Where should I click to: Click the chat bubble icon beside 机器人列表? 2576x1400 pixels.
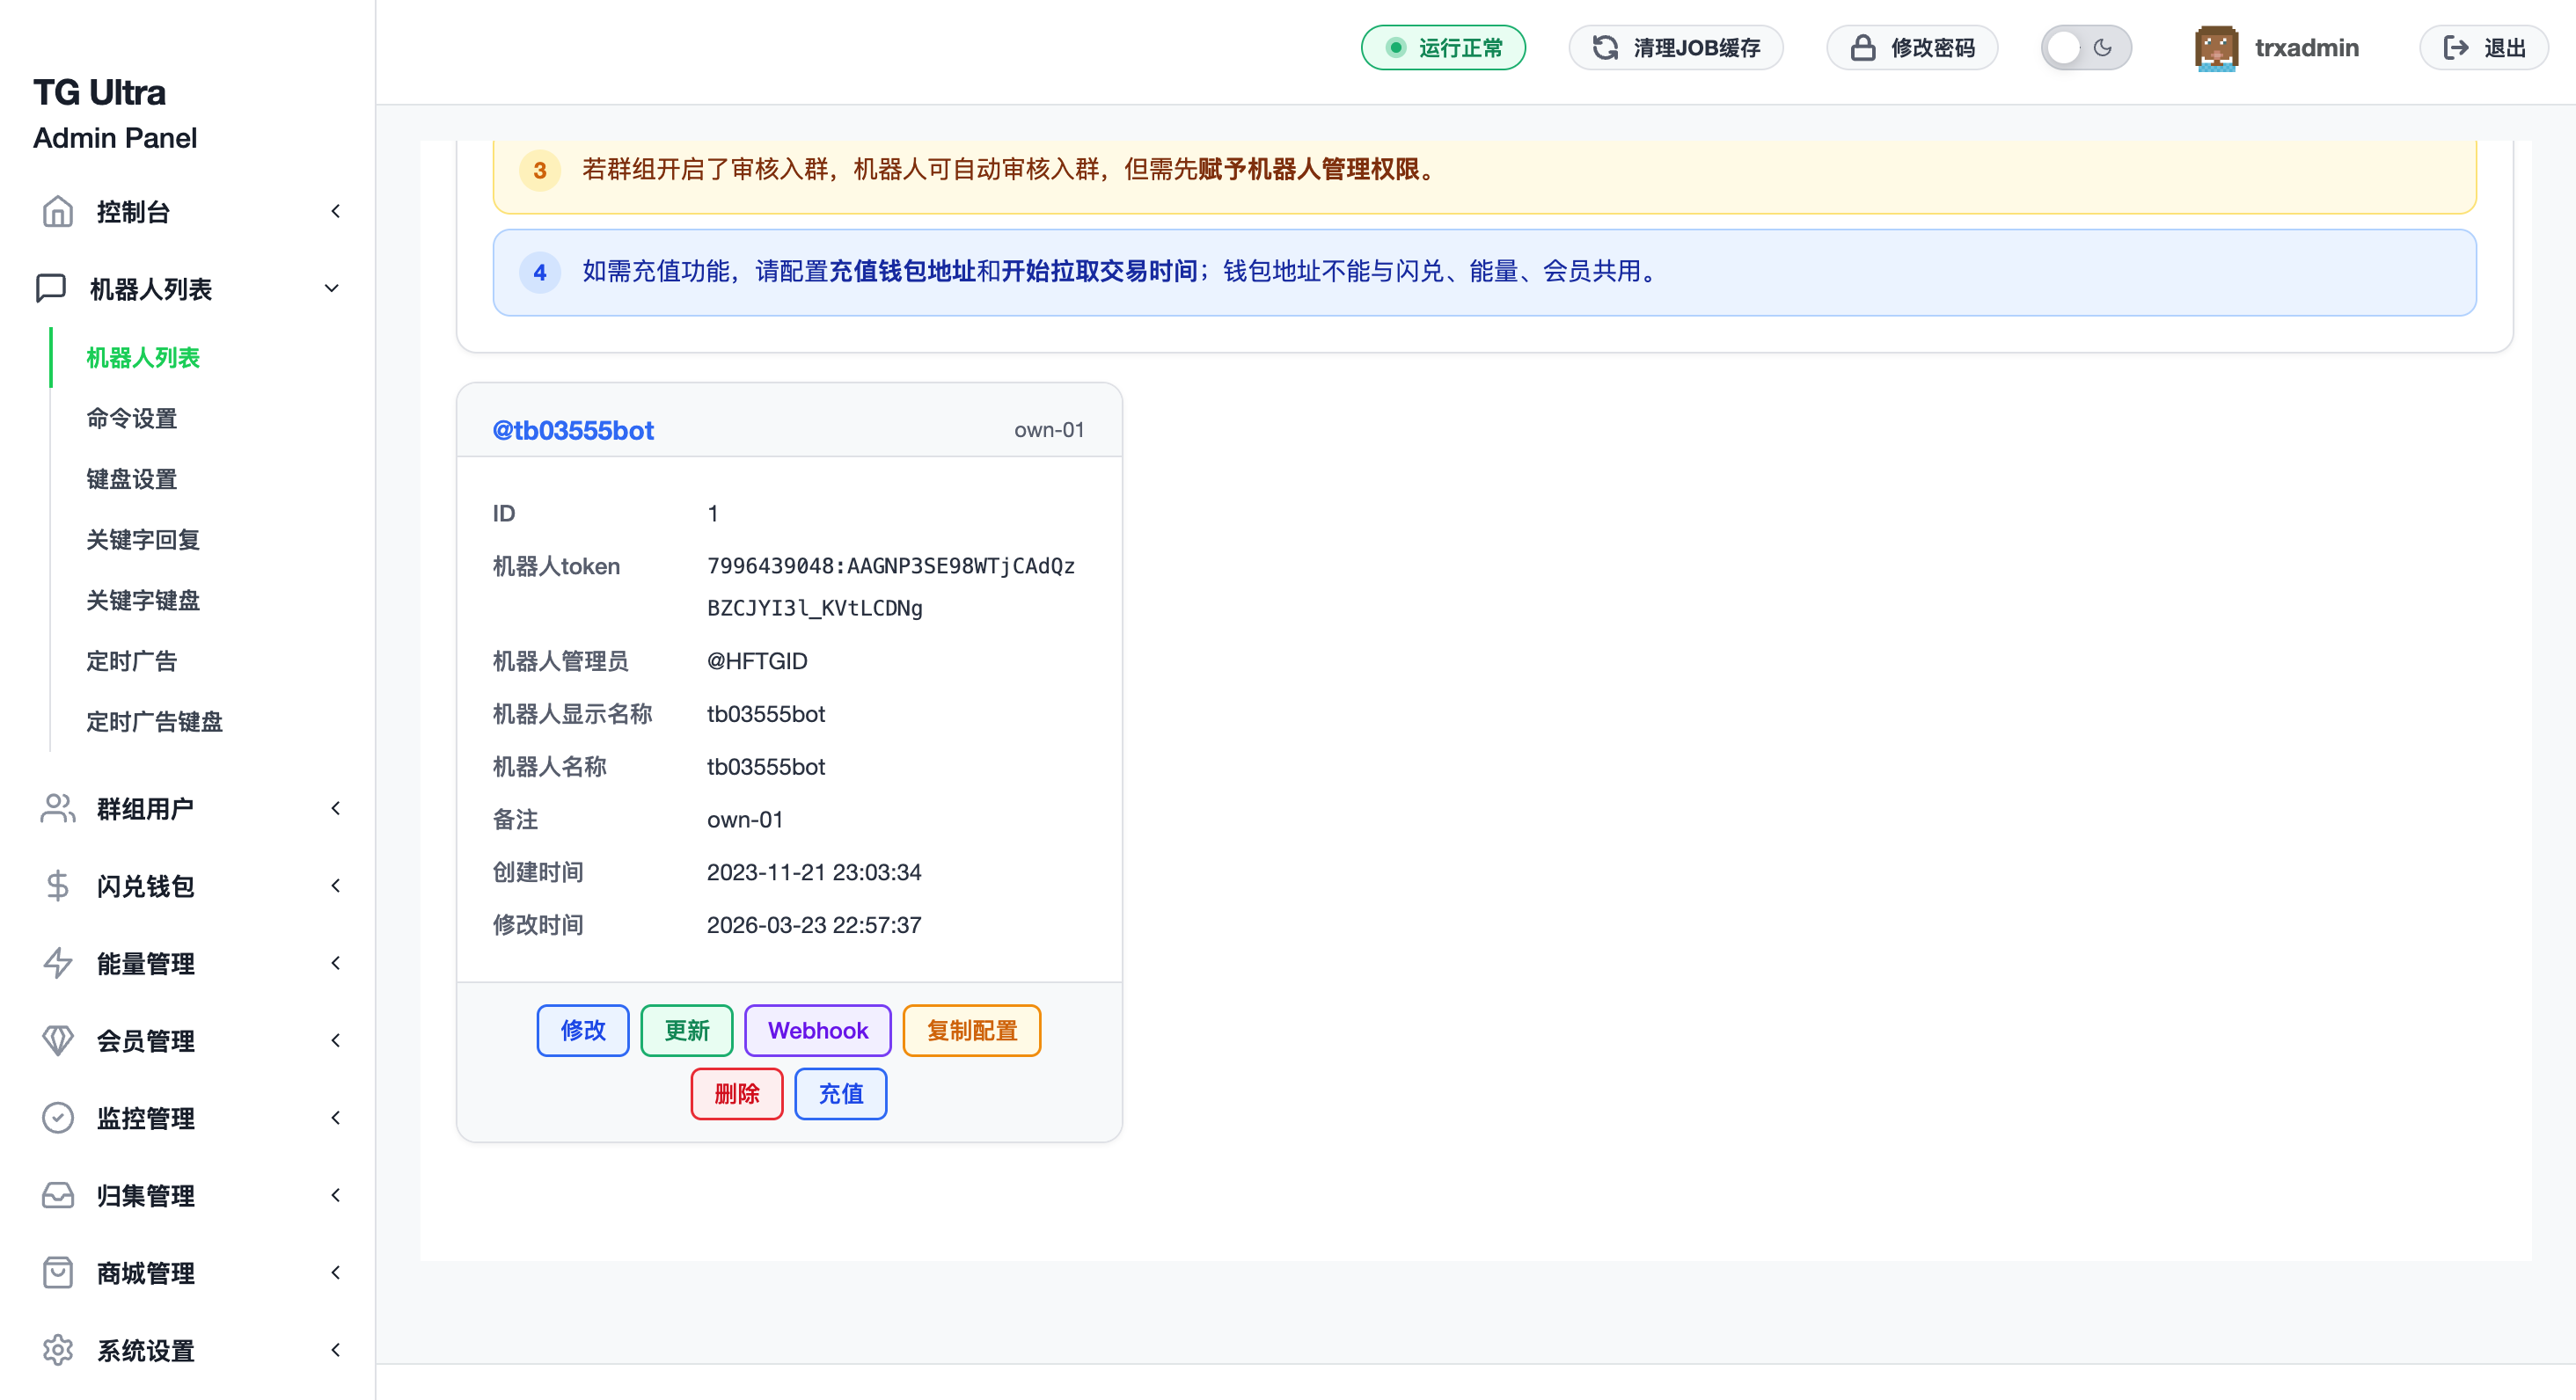(51, 288)
